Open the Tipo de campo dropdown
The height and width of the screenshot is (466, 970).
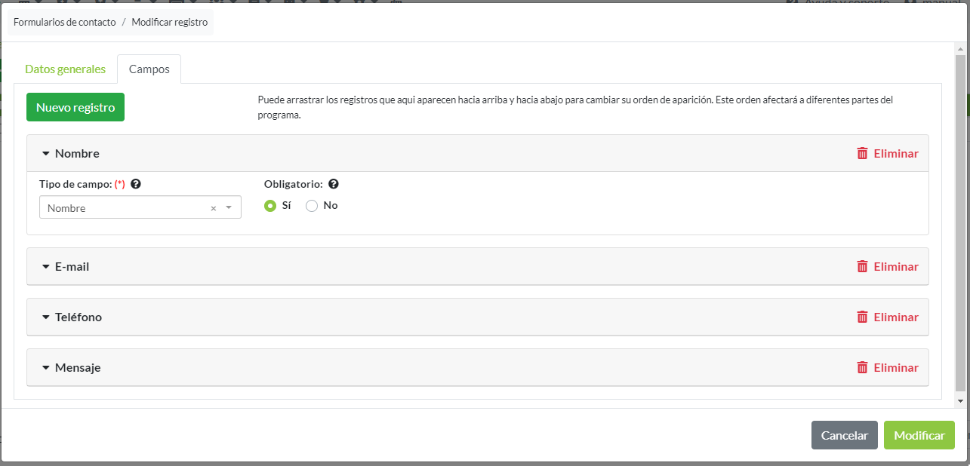(x=229, y=208)
